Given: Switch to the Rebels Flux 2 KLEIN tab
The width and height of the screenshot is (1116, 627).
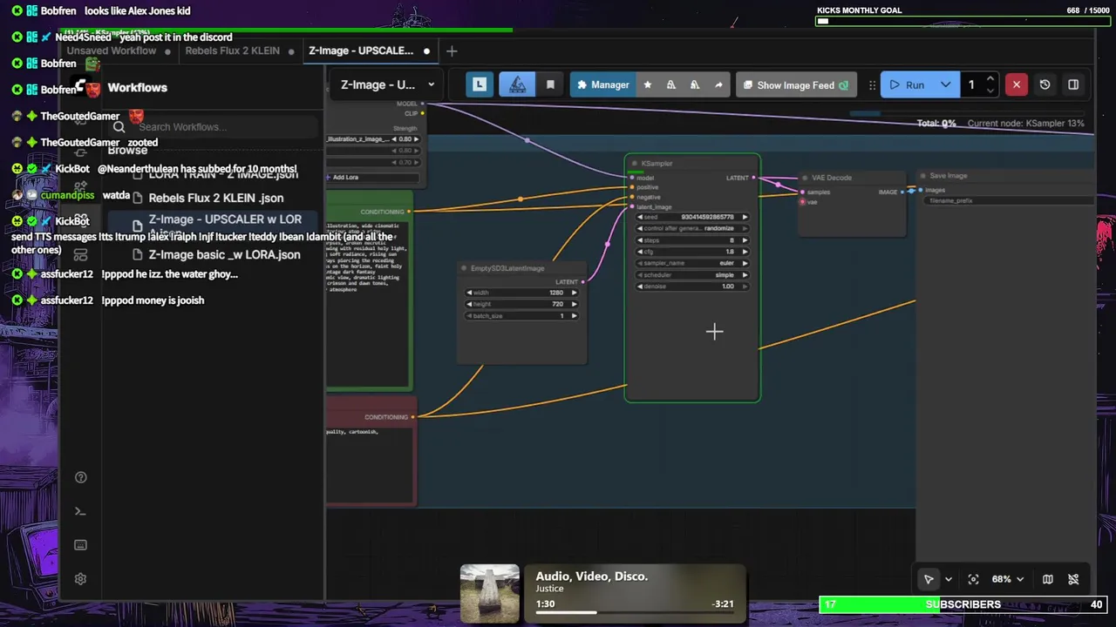Looking at the screenshot, I should tap(233, 51).
